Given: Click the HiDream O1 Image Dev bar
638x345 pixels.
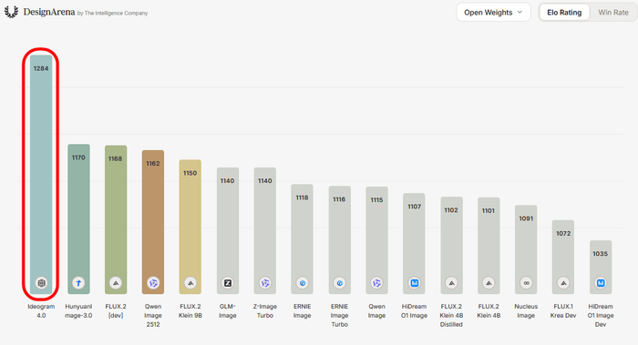Looking at the screenshot, I should [601, 268].
